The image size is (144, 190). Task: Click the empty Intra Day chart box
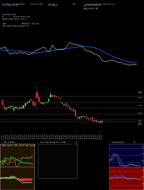[x=58, y=161]
